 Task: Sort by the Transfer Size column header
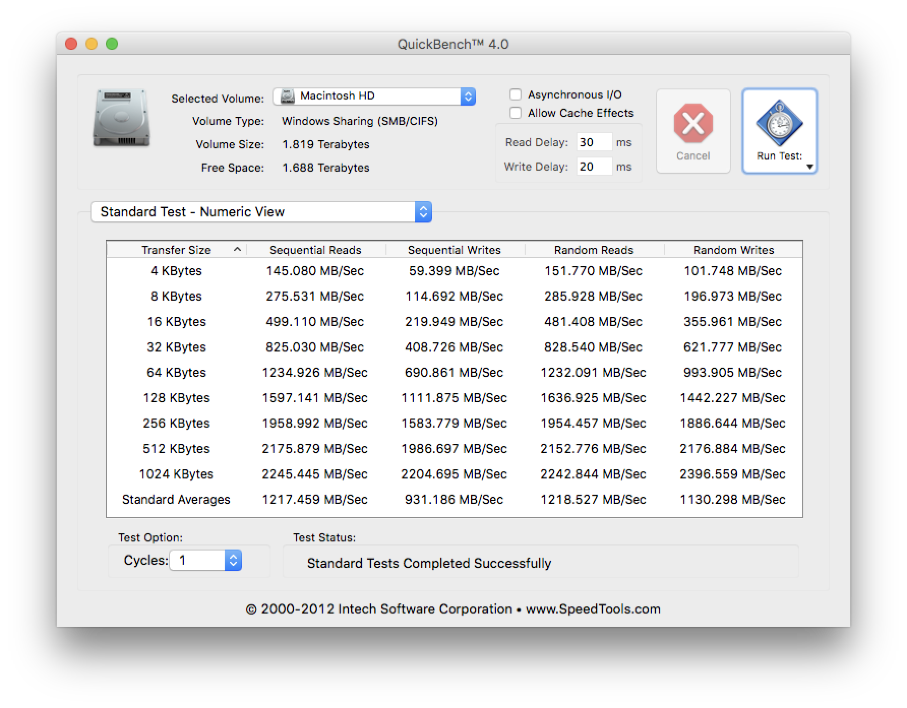pos(176,250)
